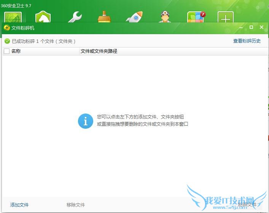269x213 pixels.
Task: Open the software manager with badge 7
Action: pyautogui.click(x=196, y=17)
